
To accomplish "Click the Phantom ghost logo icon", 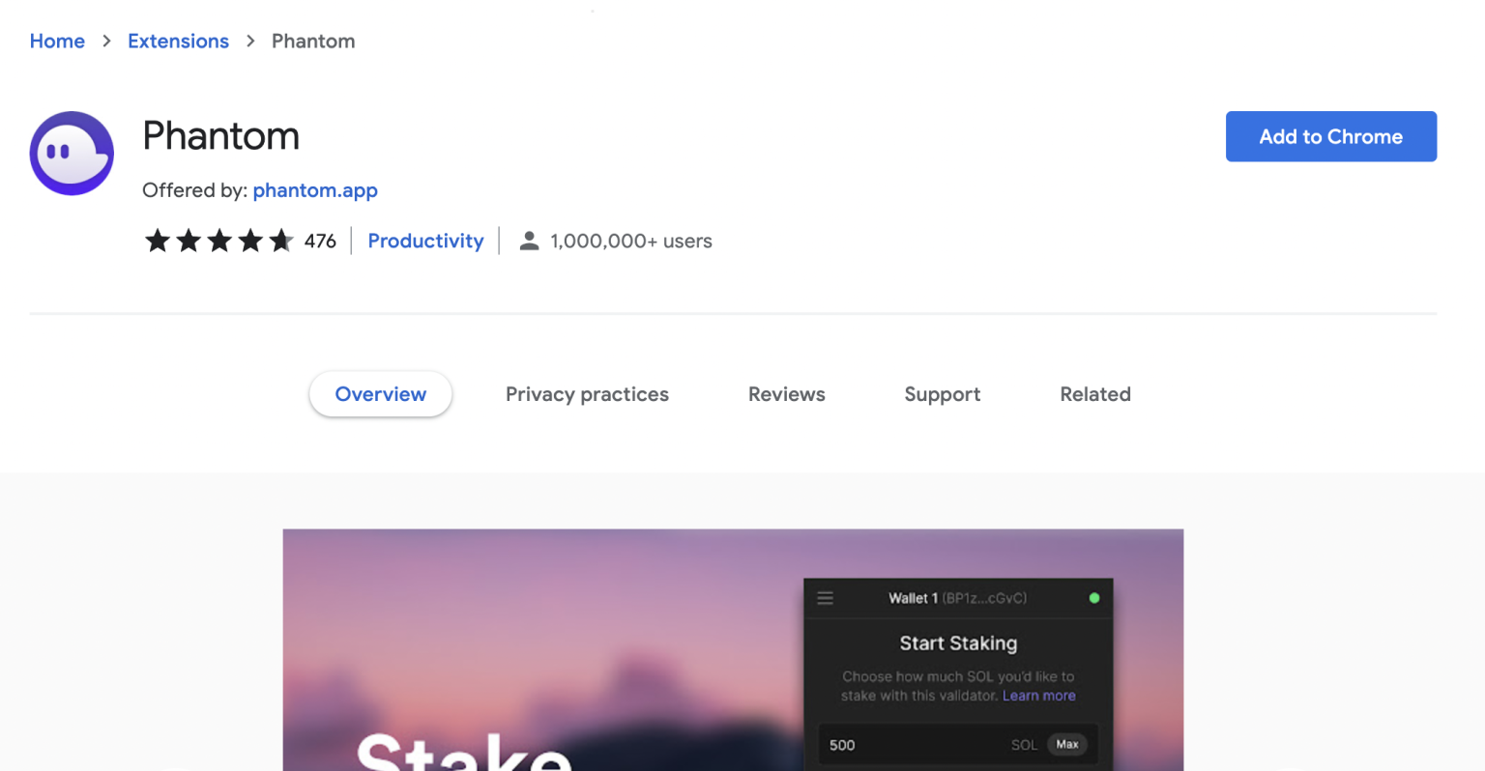I will tap(72, 154).
